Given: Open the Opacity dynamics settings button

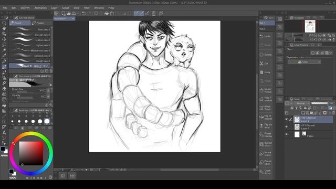Looking at the screenshot, I should (48, 97).
